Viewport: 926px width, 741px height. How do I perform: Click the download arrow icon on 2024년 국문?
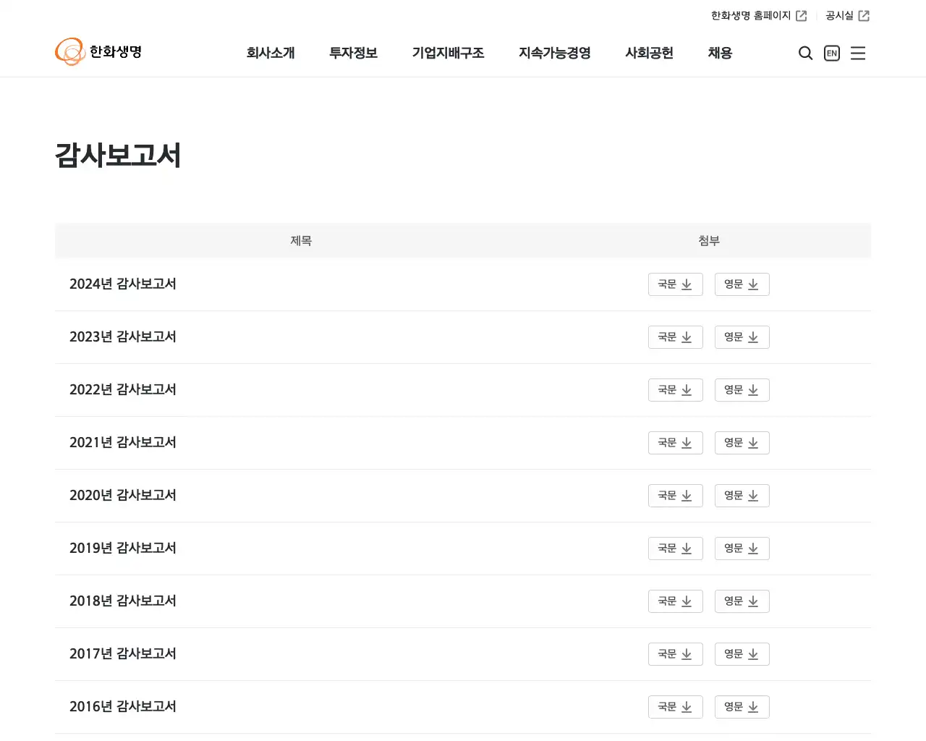tap(686, 284)
